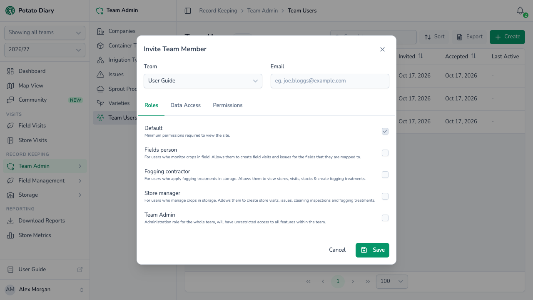Click the Export button
Image resolution: width=533 pixels, height=300 pixels.
[469, 37]
